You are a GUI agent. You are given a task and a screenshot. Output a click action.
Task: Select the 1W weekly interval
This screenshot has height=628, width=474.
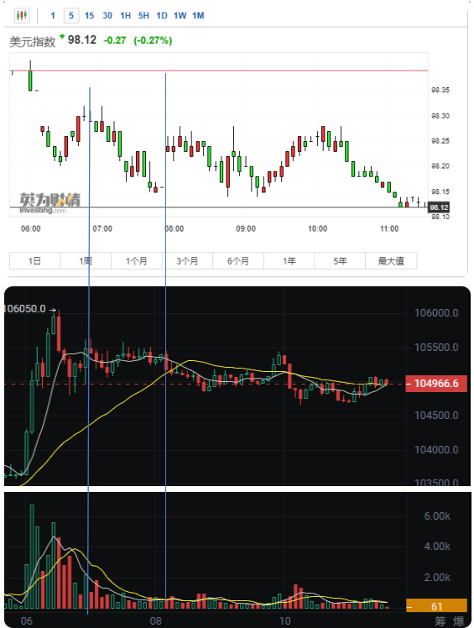[180, 16]
